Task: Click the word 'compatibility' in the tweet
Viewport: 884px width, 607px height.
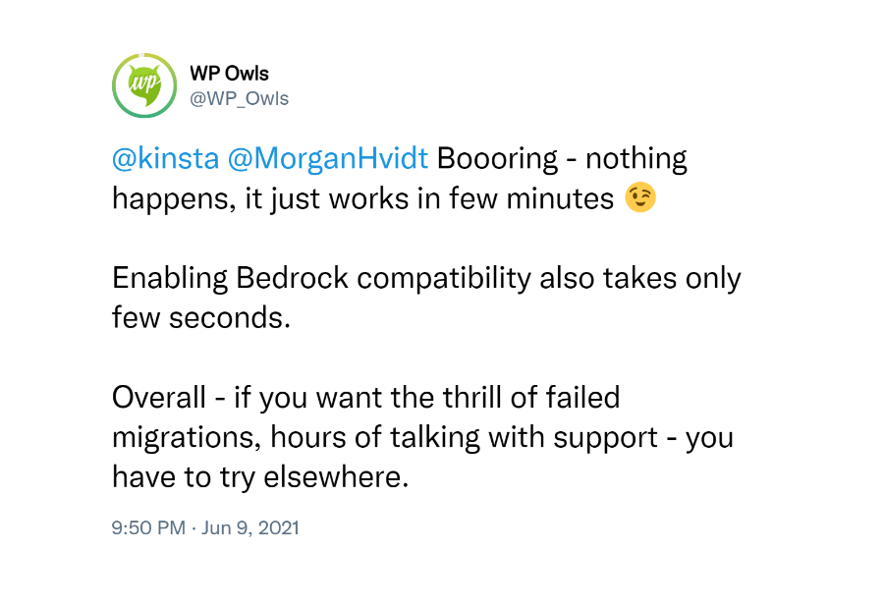Action: (x=444, y=278)
